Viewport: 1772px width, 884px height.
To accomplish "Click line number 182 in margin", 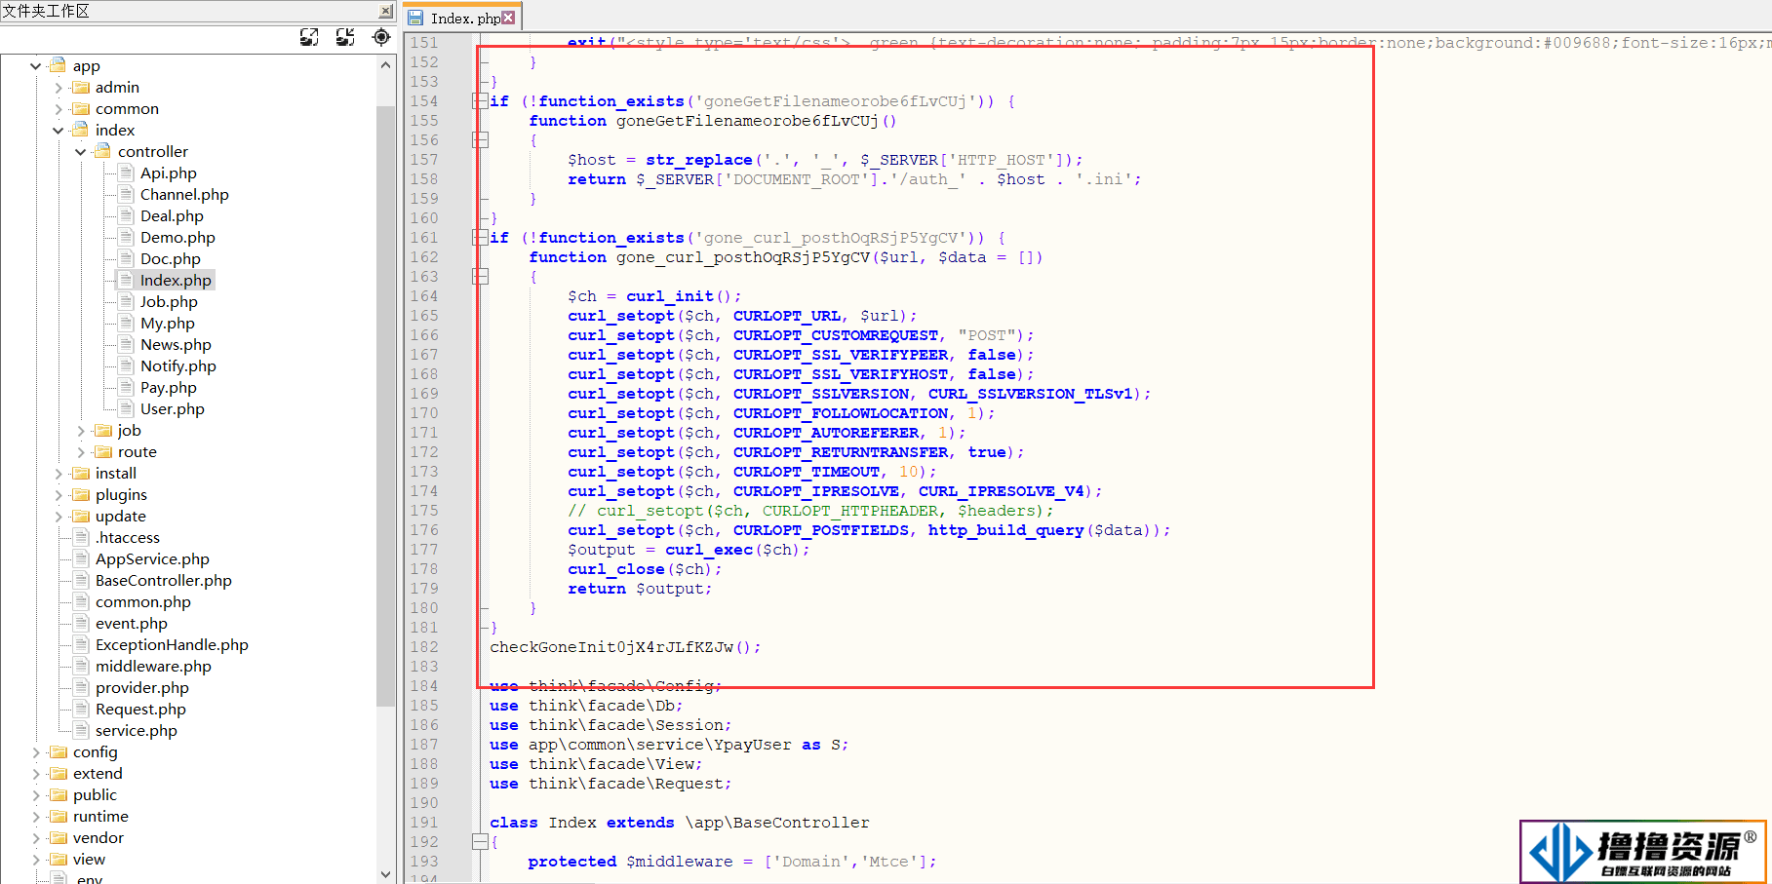I will (424, 647).
